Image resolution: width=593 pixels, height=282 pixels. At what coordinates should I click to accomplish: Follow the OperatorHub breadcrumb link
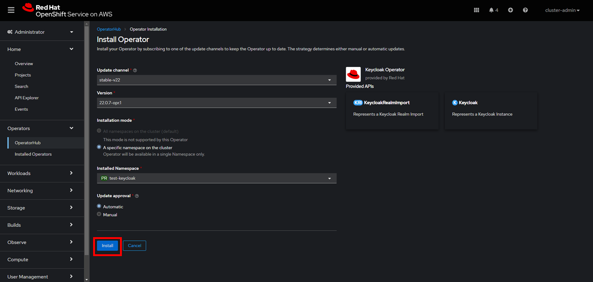[x=108, y=29]
